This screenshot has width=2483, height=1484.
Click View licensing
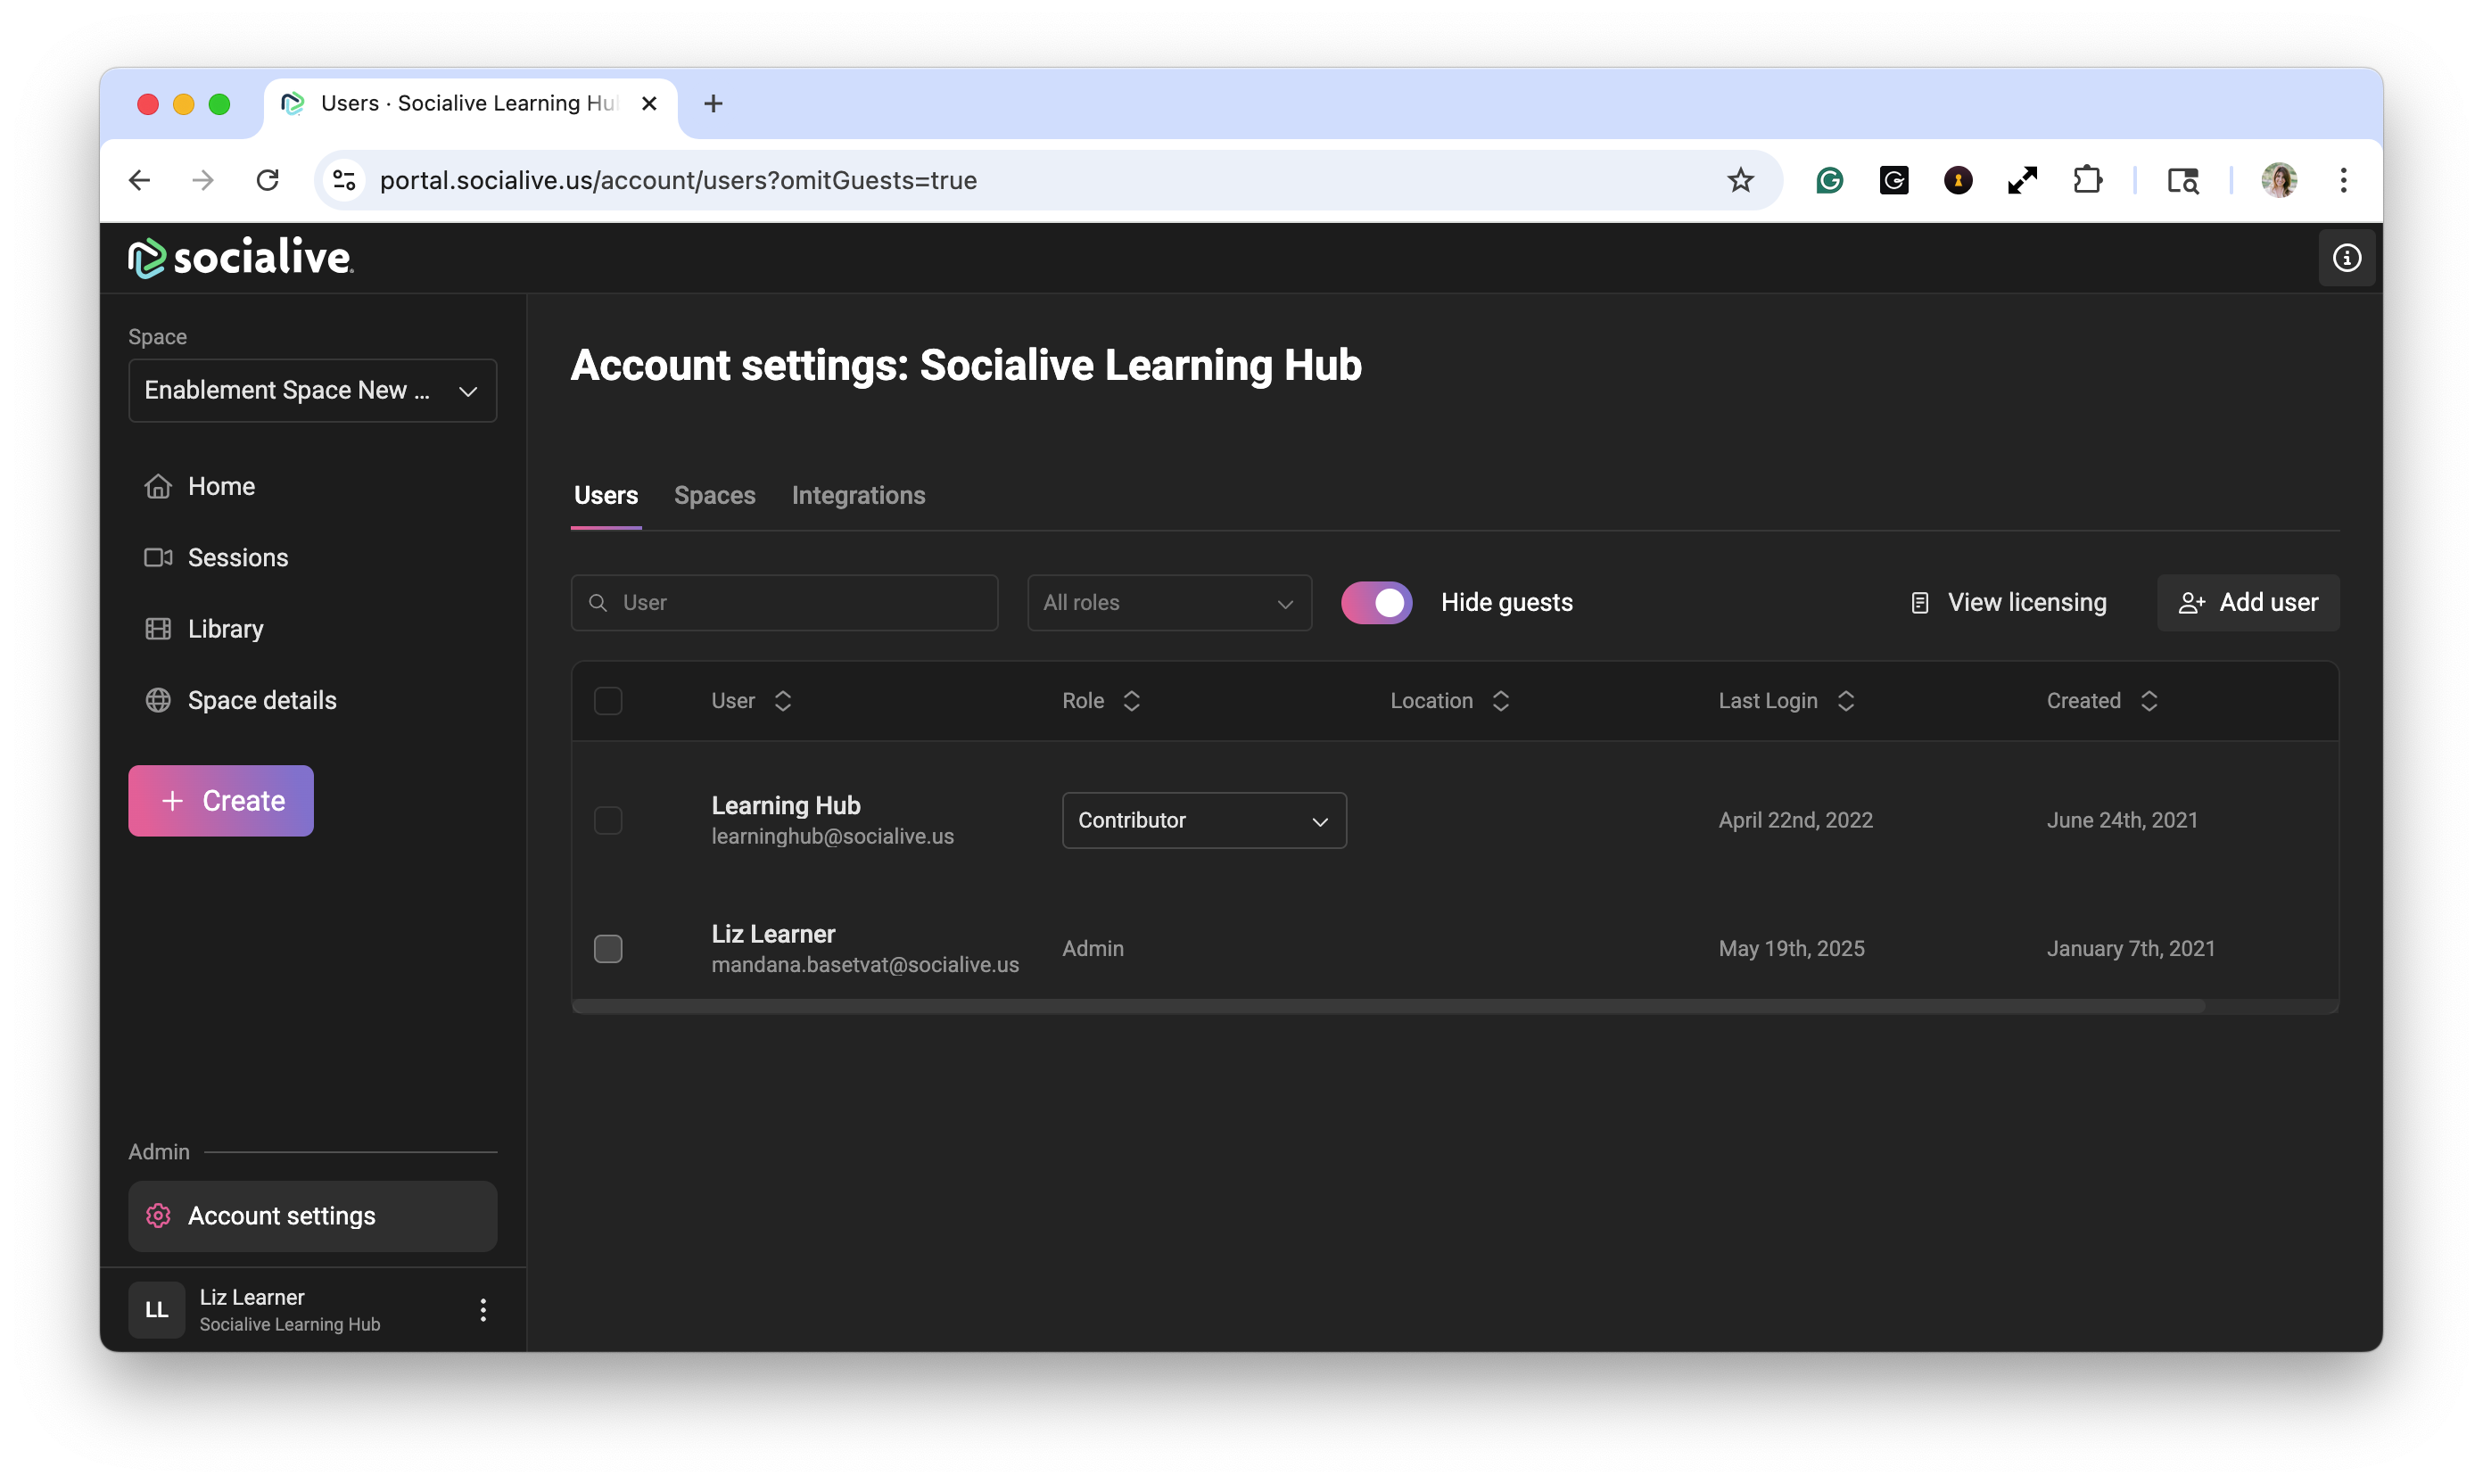click(2008, 602)
